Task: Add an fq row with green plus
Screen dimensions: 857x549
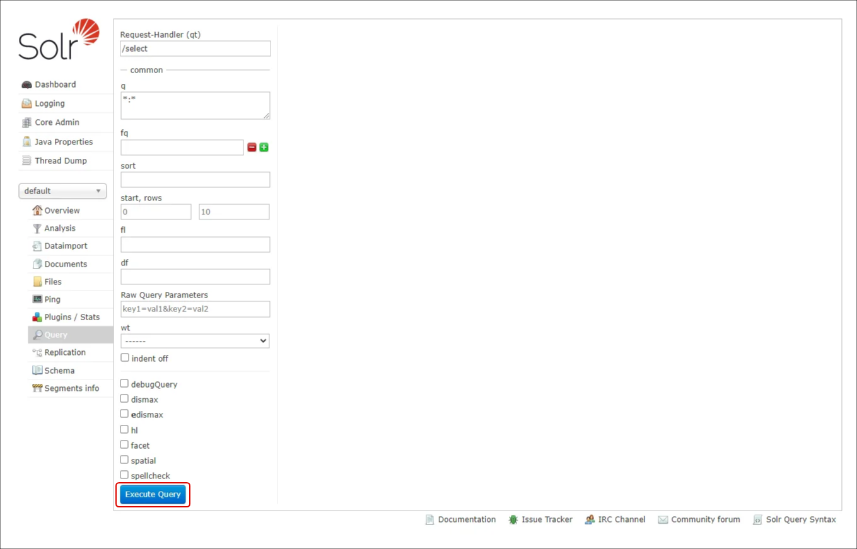Action: [264, 147]
